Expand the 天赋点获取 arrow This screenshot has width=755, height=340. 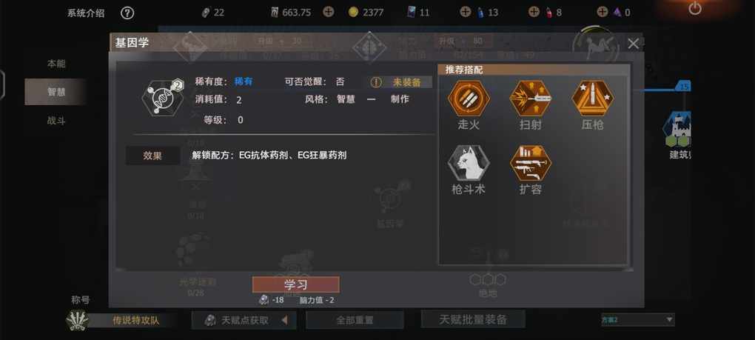pyautogui.click(x=284, y=320)
